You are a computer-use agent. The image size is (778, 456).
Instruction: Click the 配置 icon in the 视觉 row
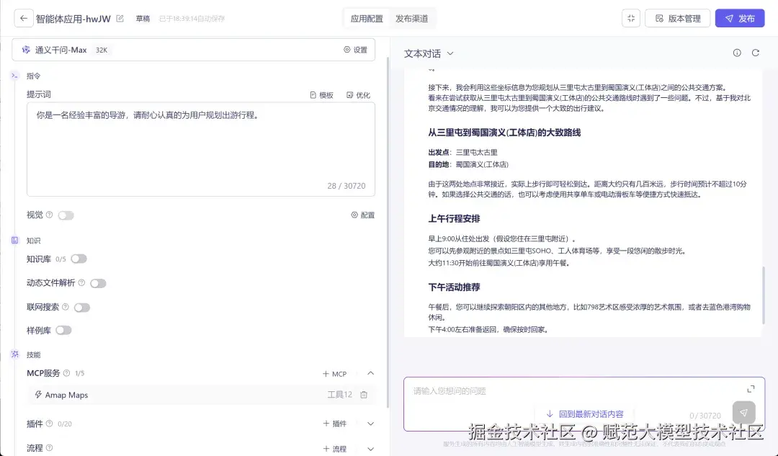tap(353, 214)
